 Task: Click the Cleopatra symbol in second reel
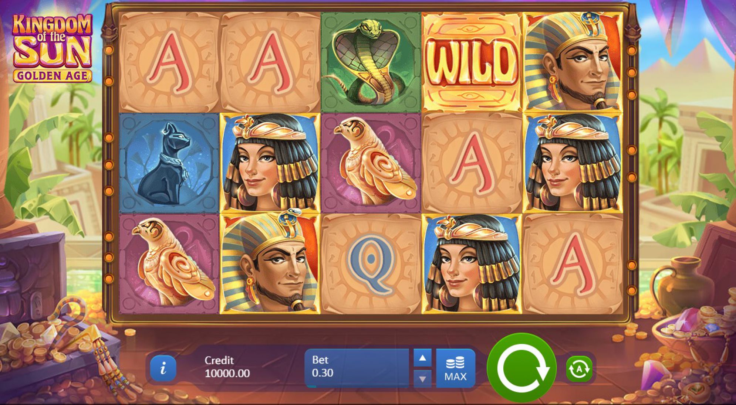(270, 163)
